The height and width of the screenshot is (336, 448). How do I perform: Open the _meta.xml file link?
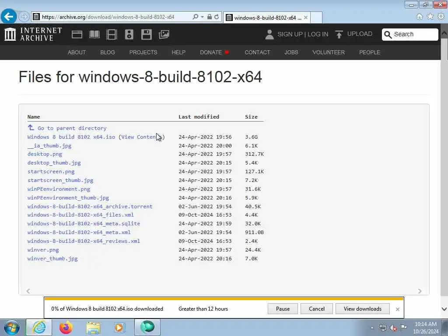(79, 232)
